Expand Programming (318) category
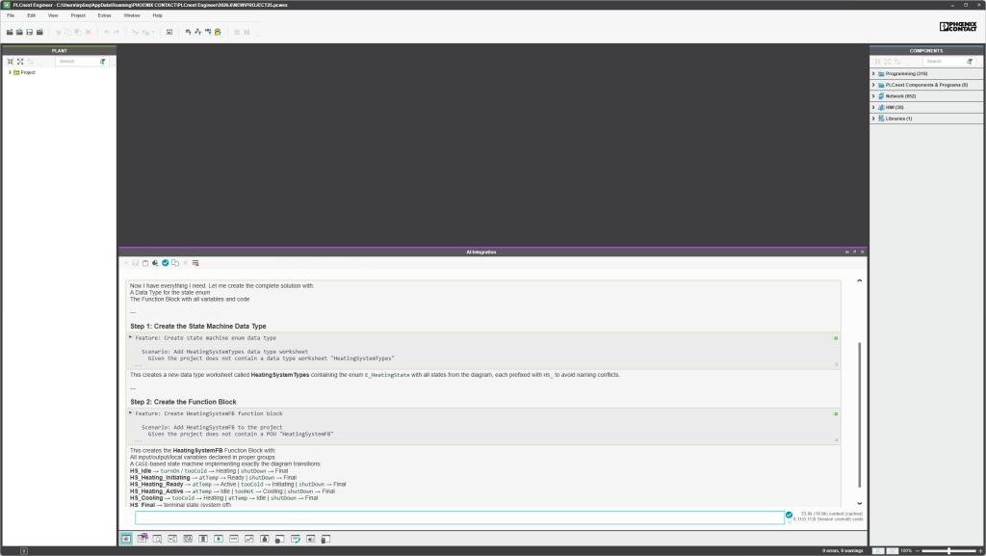 pyautogui.click(x=873, y=73)
